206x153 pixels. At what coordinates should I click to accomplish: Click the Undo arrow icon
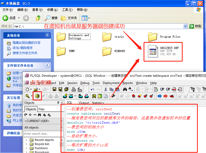92,89
